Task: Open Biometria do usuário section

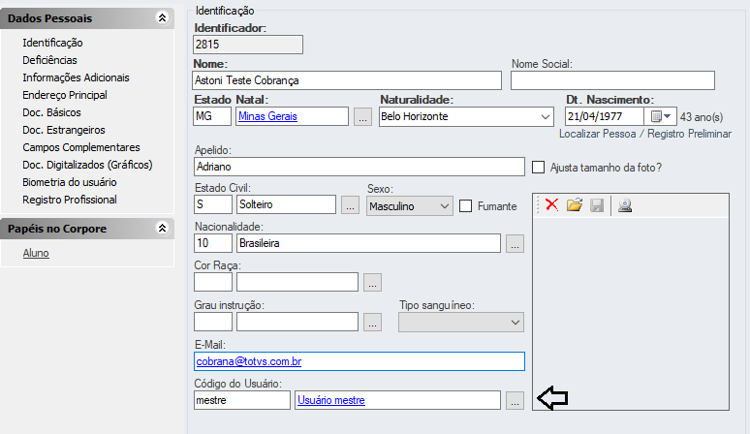Action: click(x=70, y=182)
